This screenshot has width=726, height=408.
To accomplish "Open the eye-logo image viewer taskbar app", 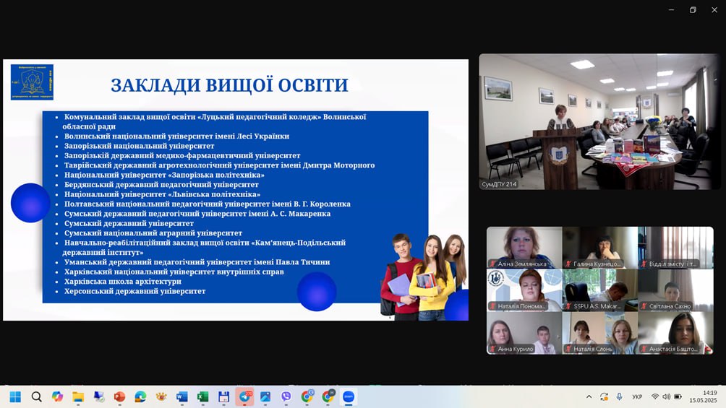I will 161,397.
